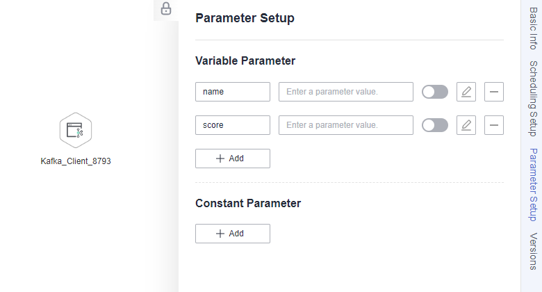Viewport: 542px width, 292px height.
Task: Remove the score parameter row
Action: (493, 125)
